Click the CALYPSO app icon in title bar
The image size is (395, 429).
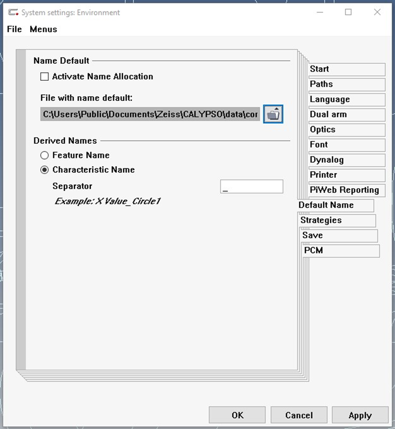13,12
